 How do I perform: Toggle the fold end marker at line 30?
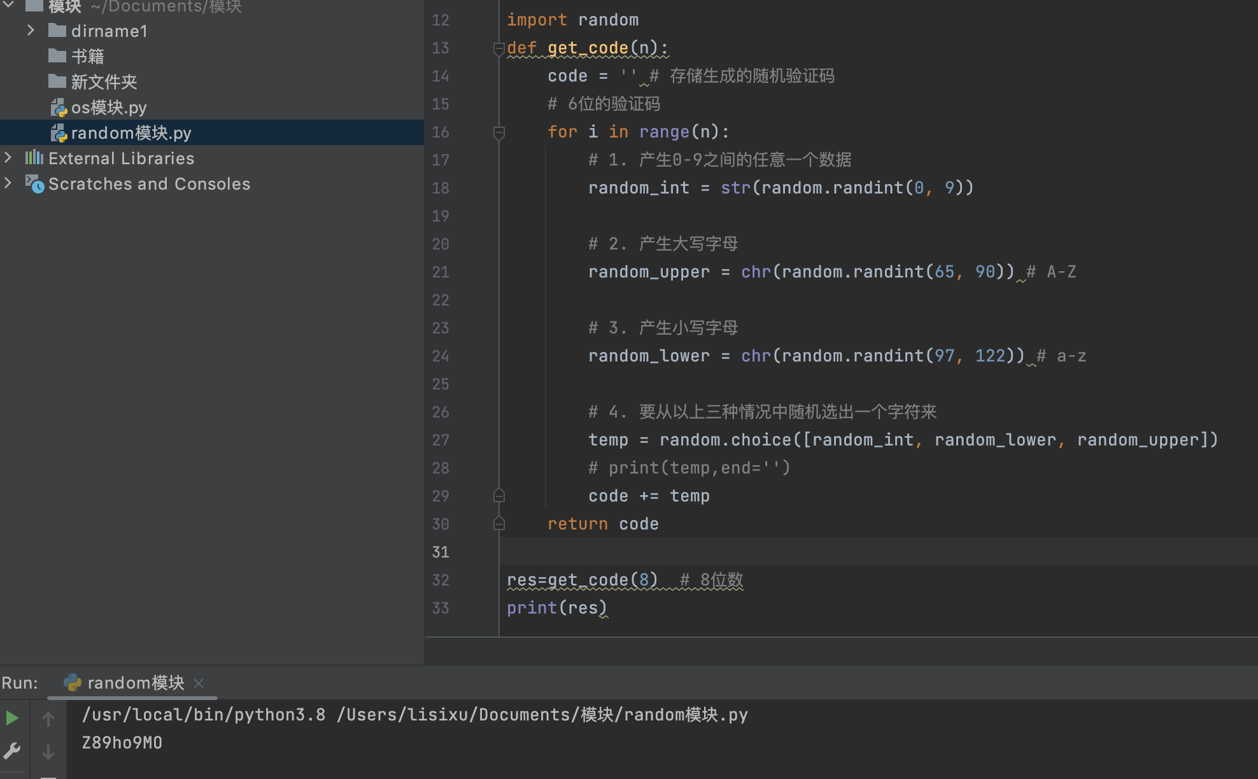(x=499, y=524)
